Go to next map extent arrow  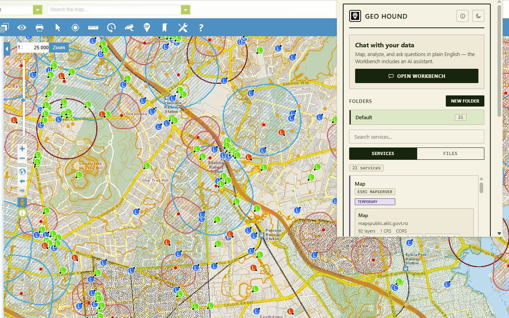22,191
